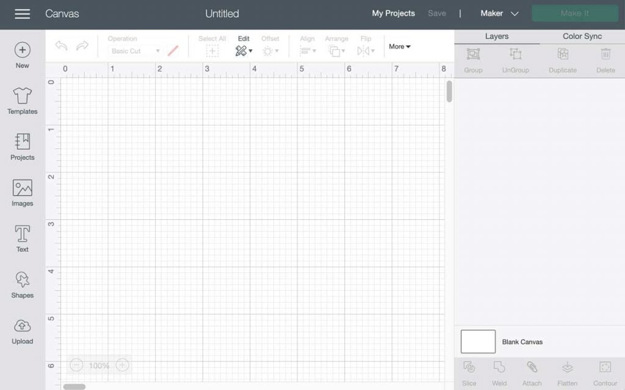Click the Make It button

point(575,13)
